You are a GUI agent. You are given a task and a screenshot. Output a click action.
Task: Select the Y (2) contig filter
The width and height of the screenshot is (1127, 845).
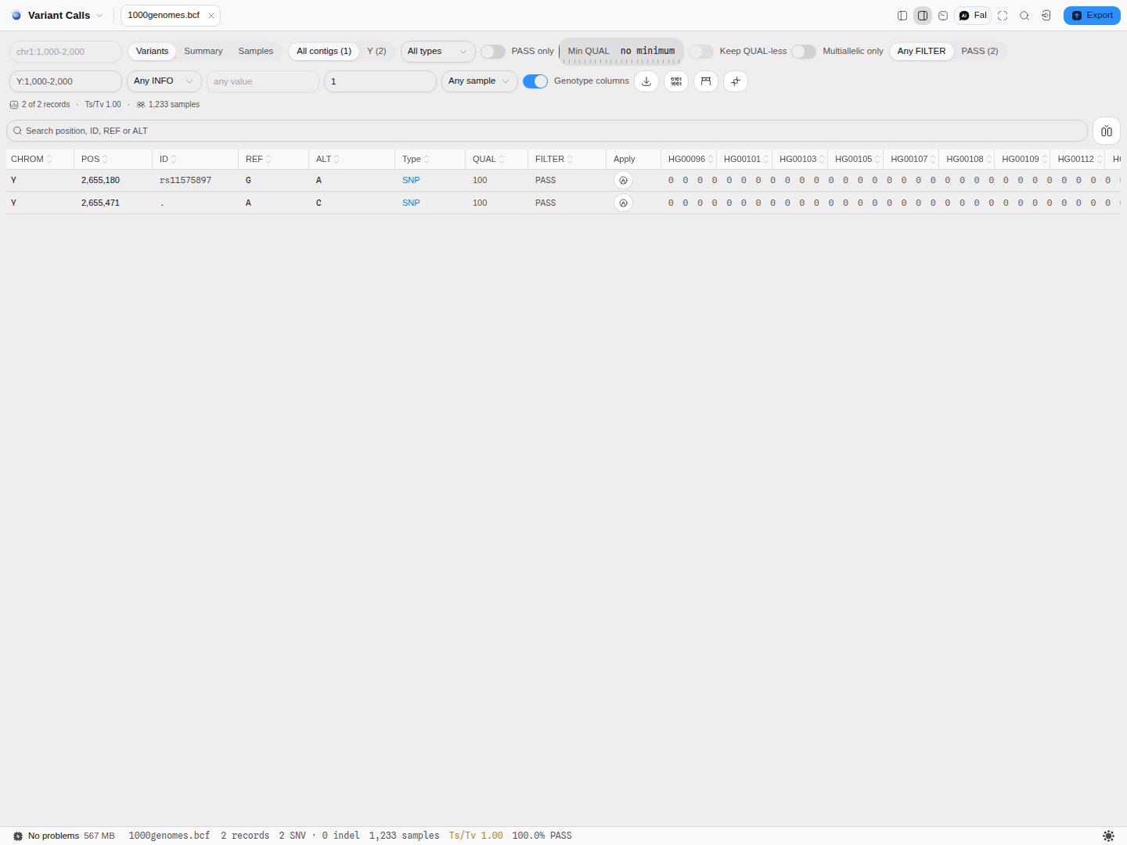click(x=376, y=52)
